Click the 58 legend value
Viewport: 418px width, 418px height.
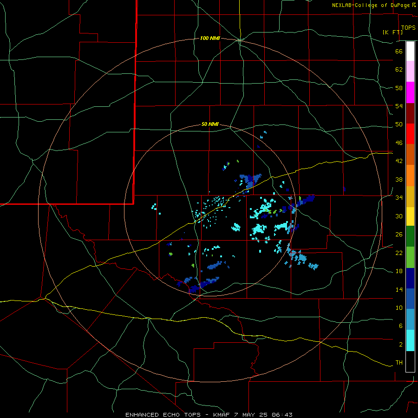(x=399, y=88)
